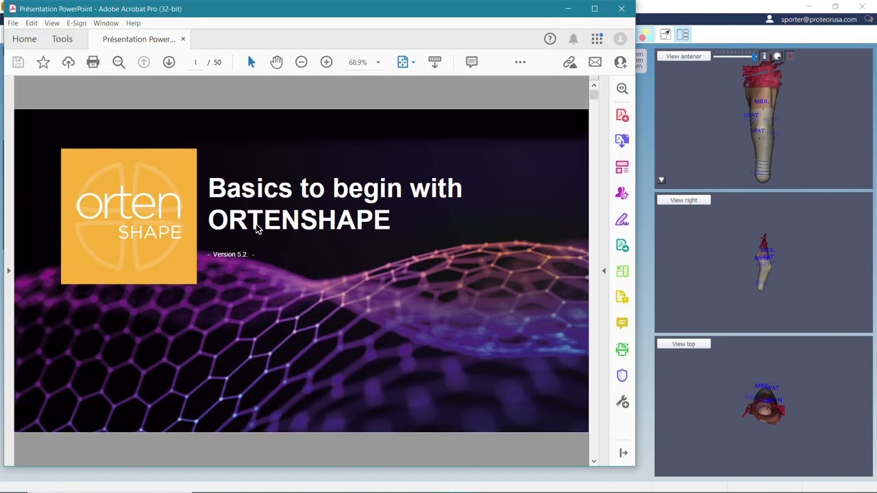This screenshot has width=877, height=493.
Task: Open the green Print Production tool icon
Action: tap(622, 349)
